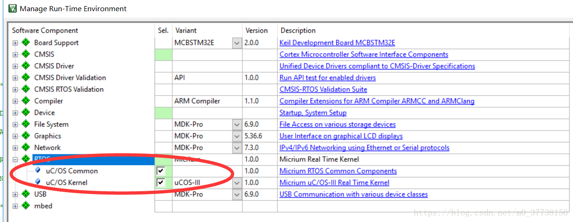Uncheck the uC/OS Kernel checkbox
Viewport: 573px width, 222px height.
(161, 182)
